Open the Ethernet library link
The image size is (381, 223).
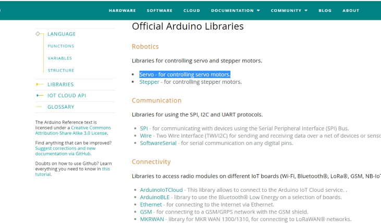(x=151, y=205)
